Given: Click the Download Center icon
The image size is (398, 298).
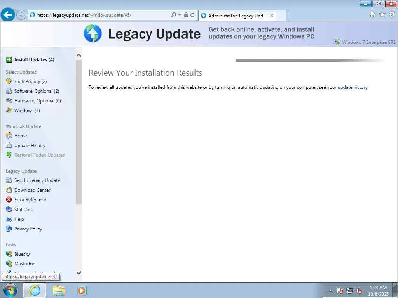Looking at the screenshot, I should coord(9,190).
